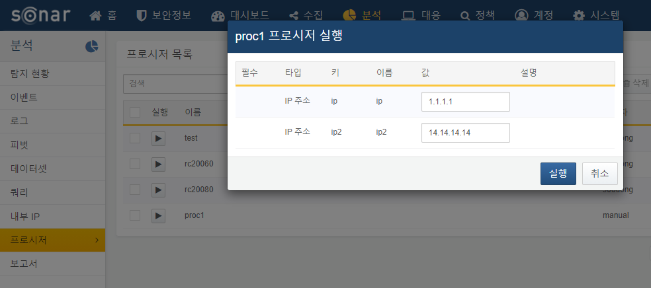Click the 검색 search box

[175, 84]
